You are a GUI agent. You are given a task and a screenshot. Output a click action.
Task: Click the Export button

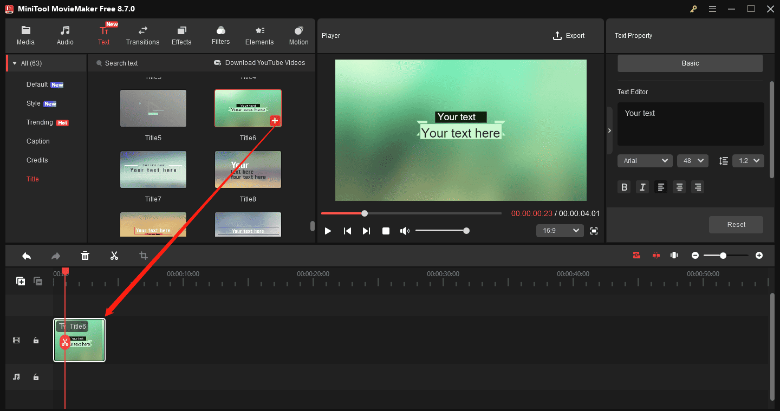(x=569, y=36)
